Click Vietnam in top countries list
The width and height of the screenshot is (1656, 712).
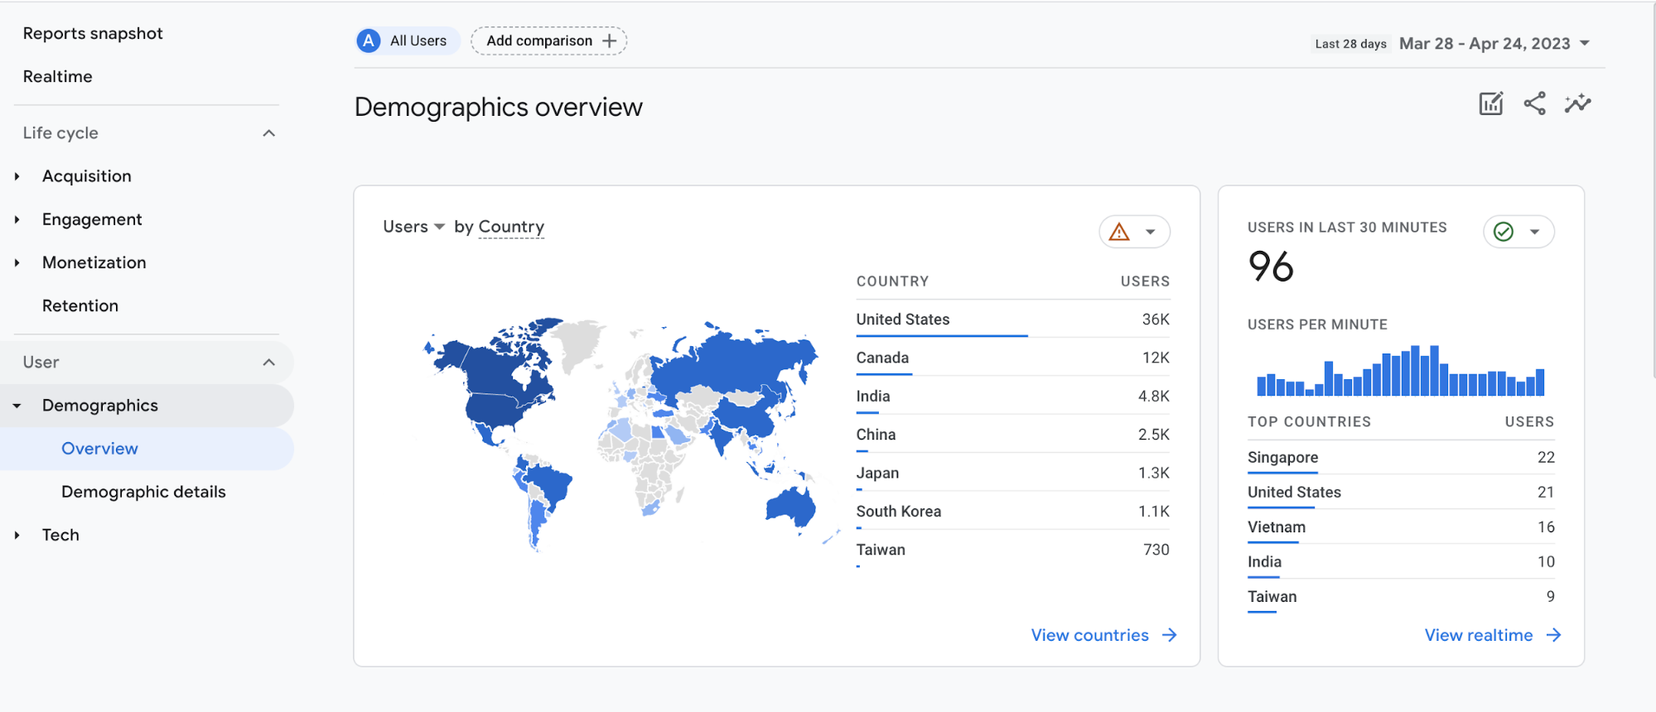(x=1401, y=527)
